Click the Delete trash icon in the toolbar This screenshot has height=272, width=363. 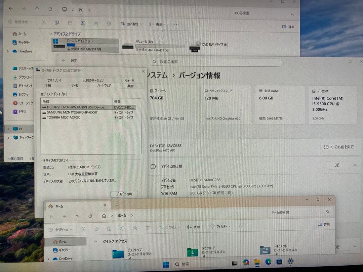point(109,24)
